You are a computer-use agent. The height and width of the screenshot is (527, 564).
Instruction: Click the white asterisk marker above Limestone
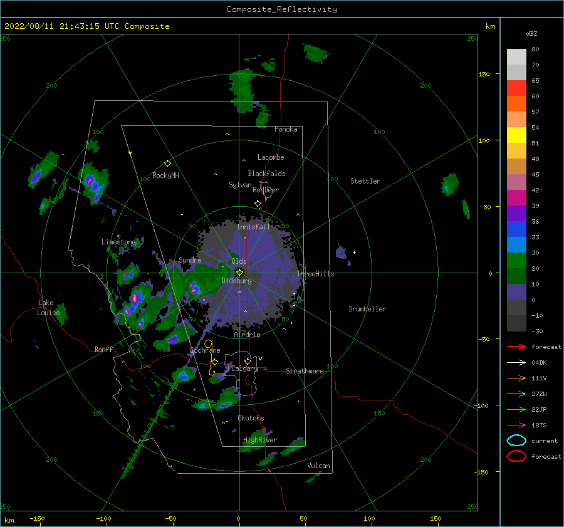[118, 236]
